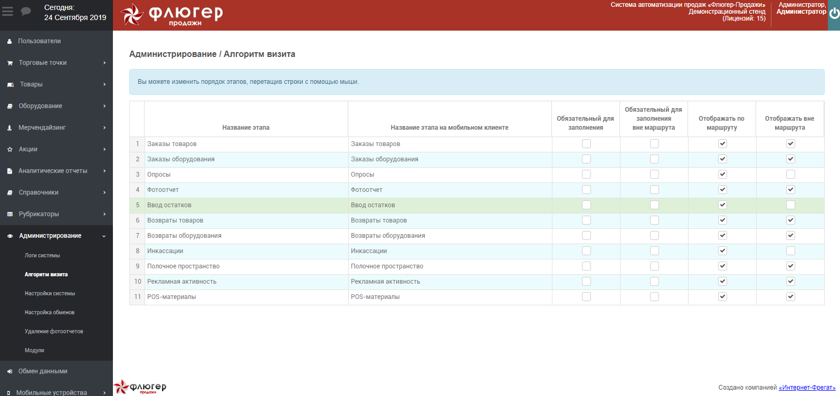Select Логи системы in sidebar
The width and height of the screenshot is (840, 396).
point(42,255)
